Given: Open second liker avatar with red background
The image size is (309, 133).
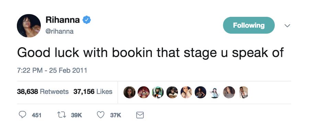Looking at the screenshot, I should tap(144, 92).
